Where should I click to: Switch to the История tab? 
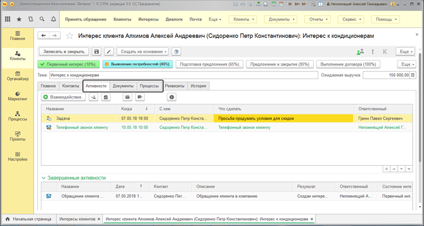[198, 86]
